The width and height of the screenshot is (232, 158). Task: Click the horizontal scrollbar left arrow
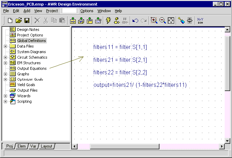point(74,147)
